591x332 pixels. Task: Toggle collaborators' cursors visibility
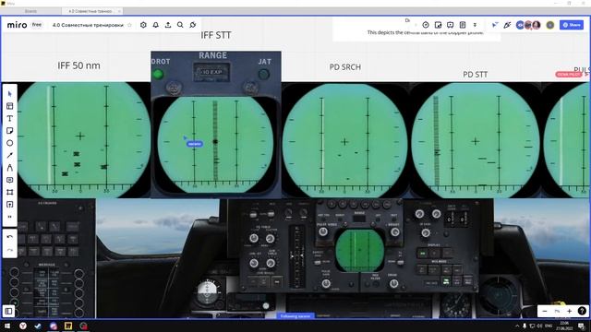click(495, 25)
